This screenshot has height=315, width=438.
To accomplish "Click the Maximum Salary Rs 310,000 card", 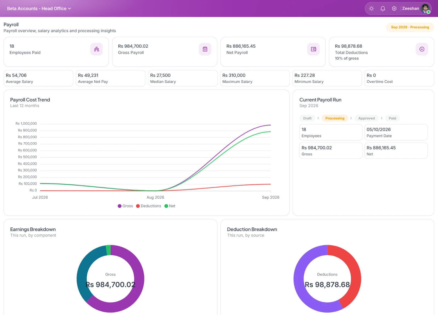I will (x=255, y=78).
